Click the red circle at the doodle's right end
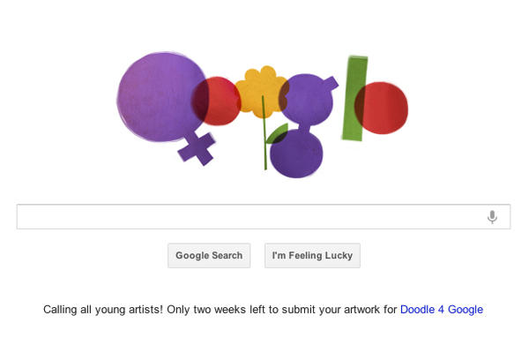This screenshot has width=529, height=353. tap(388, 108)
